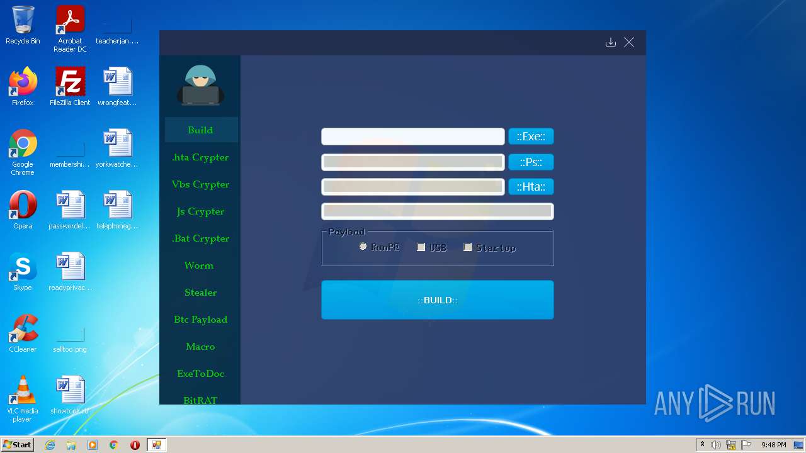Open media player from taskbar

point(93,445)
